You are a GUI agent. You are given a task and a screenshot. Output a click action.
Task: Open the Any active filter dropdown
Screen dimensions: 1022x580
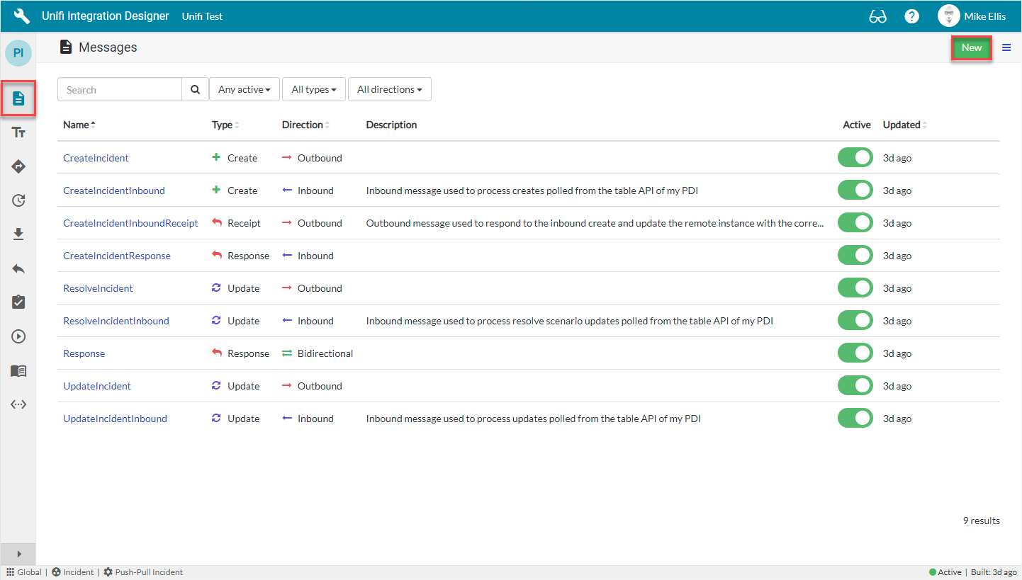point(245,90)
